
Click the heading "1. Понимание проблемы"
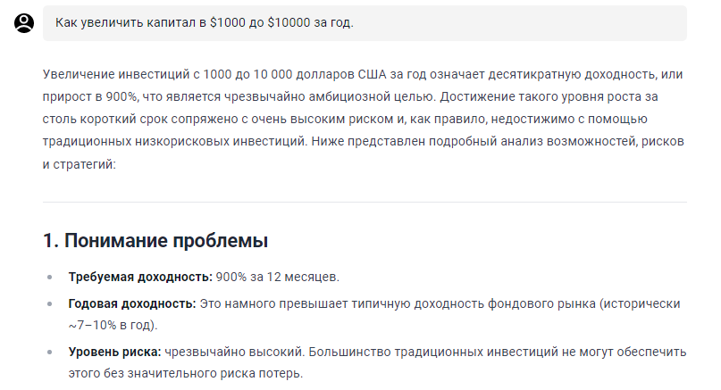155,241
